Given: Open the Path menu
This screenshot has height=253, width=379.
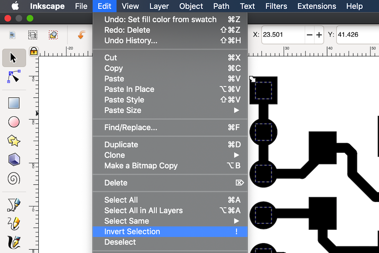Looking at the screenshot, I should pos(221,6).
